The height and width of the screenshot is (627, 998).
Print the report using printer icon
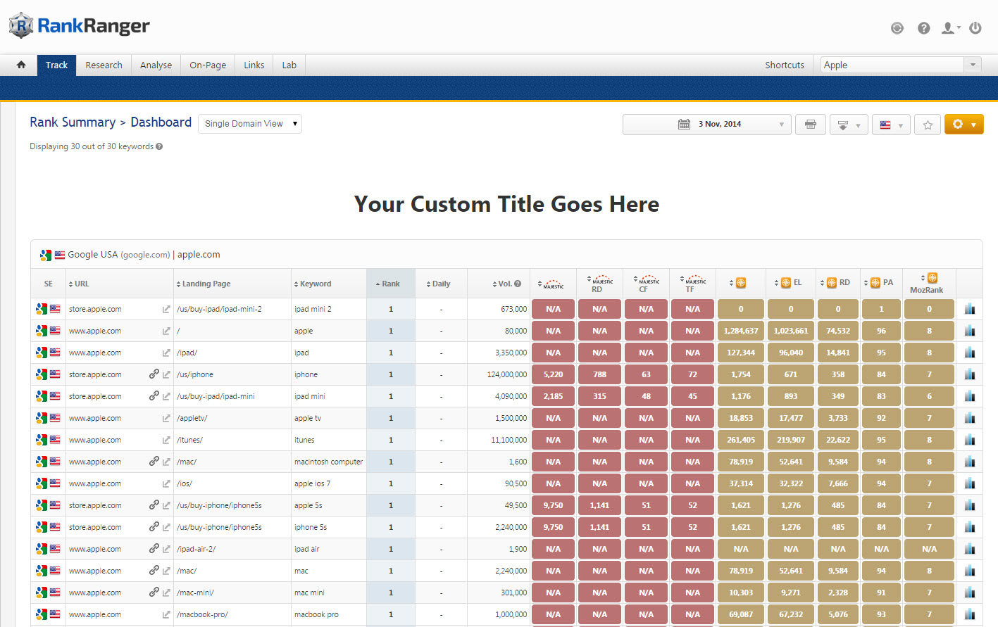coord(811,125)
